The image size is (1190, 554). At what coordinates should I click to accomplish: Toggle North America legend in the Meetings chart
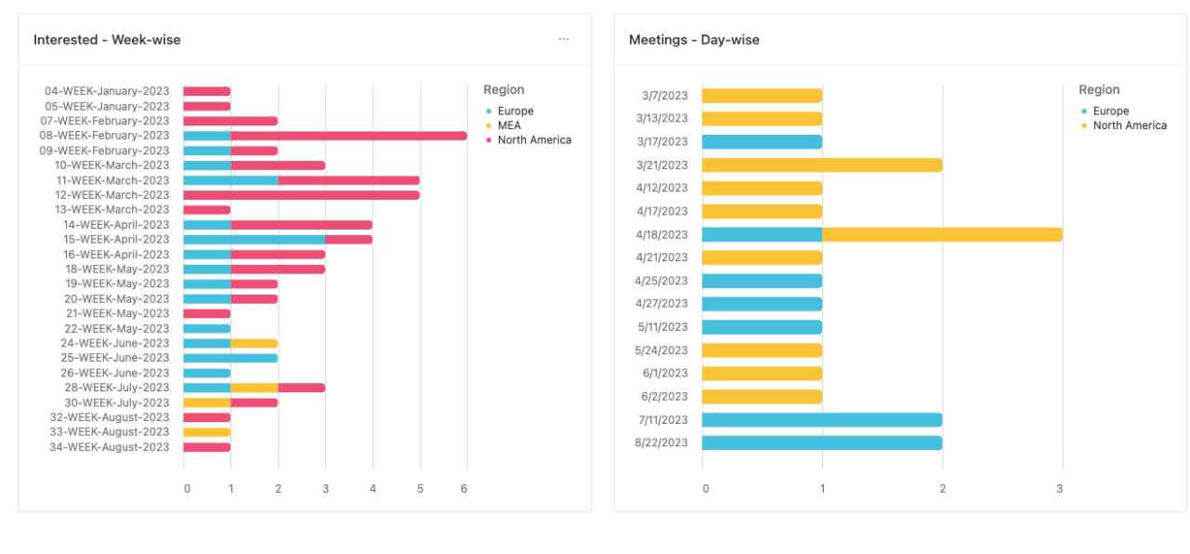[x=1129, y=125]
